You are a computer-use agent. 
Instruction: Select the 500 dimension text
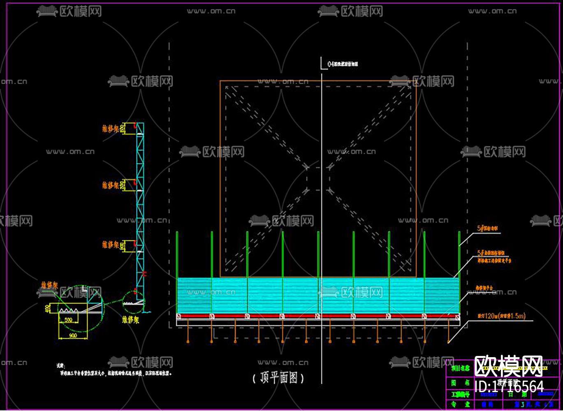pyautogui.click(x=68, y=320)
